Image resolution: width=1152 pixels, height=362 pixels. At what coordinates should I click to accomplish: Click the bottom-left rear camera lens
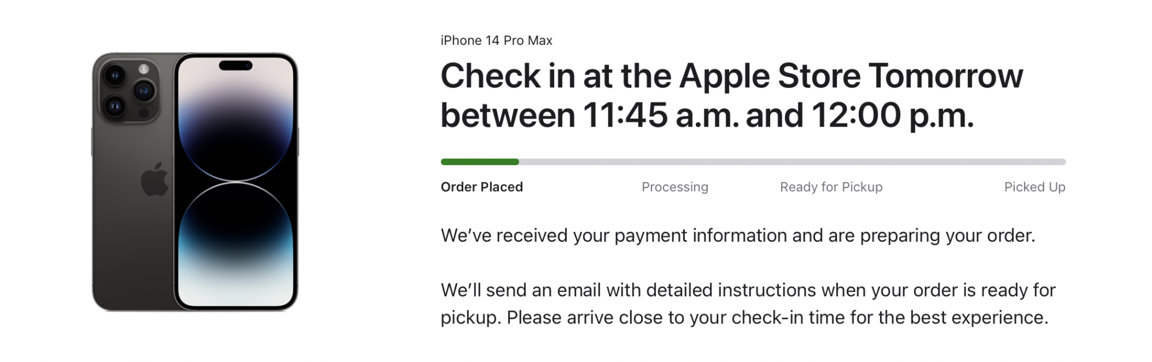coord(115,106)
